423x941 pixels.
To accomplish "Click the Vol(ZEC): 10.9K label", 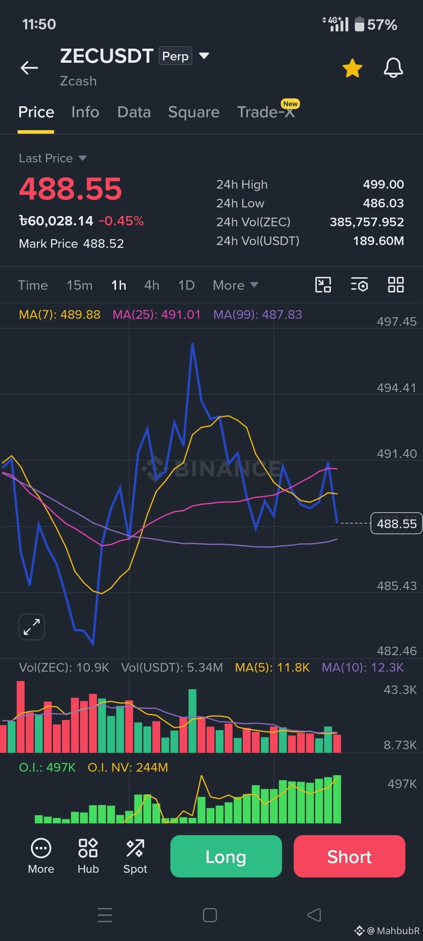I will coord(64,667).
